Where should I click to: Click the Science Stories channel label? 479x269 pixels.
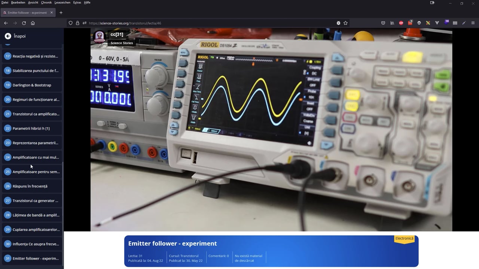(x=122, y=43)
